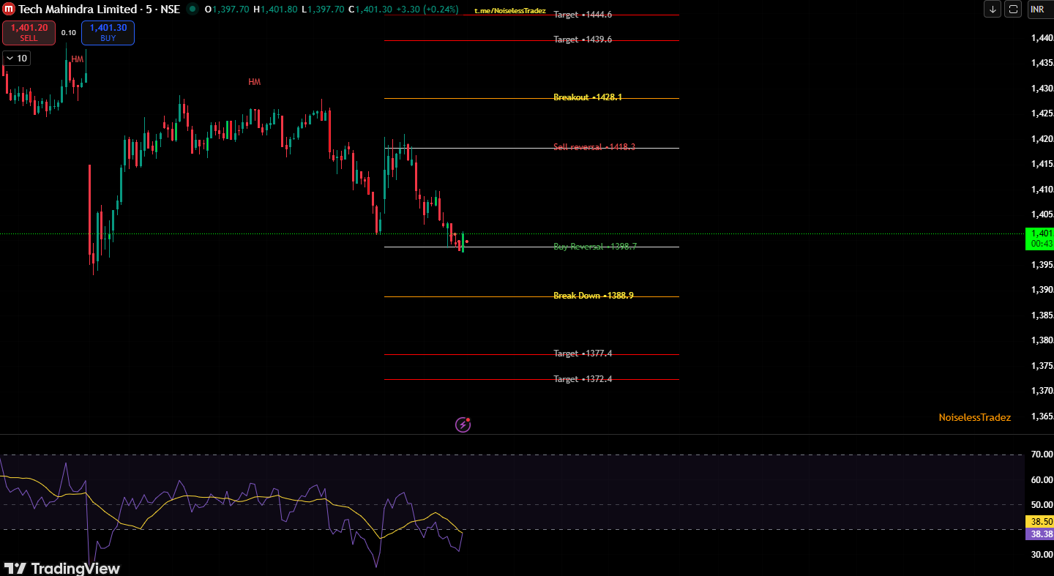Viewport: 1054px width, 576px height.
Task: Click the Tech Mahindra Limited symbol title
Action: point(78,10)
